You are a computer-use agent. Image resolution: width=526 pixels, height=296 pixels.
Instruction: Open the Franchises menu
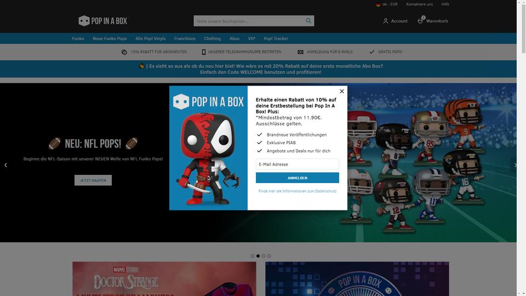coord(185,38)
